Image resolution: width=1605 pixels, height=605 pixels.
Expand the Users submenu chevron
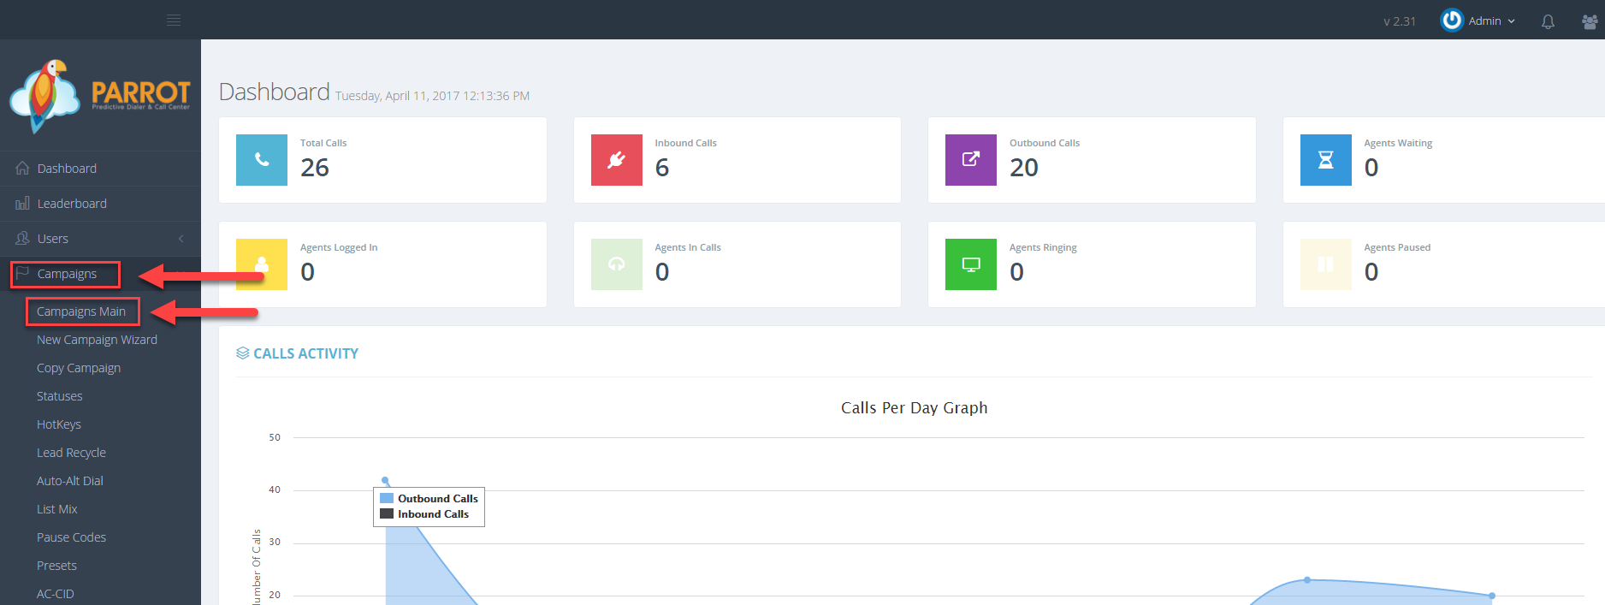tap(181, 239)
